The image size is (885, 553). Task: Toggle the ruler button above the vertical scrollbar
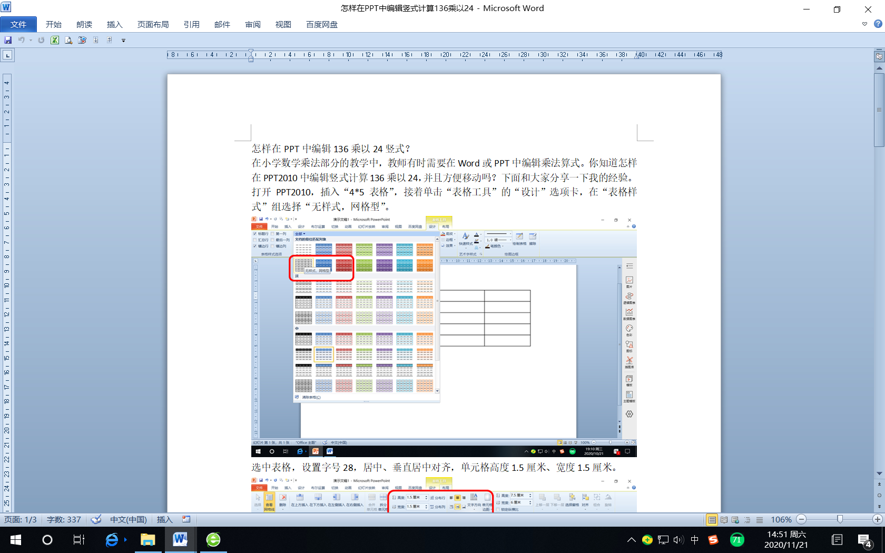(879, 56)
